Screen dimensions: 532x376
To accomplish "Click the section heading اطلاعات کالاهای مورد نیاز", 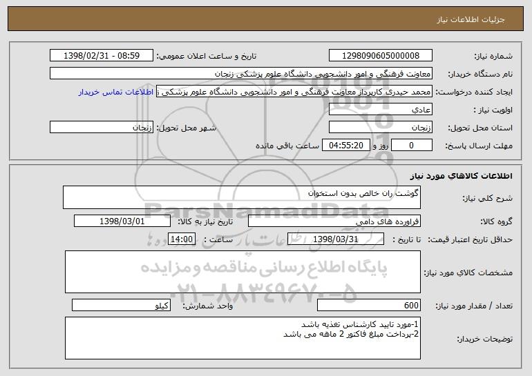I will (x=461, y=176).
